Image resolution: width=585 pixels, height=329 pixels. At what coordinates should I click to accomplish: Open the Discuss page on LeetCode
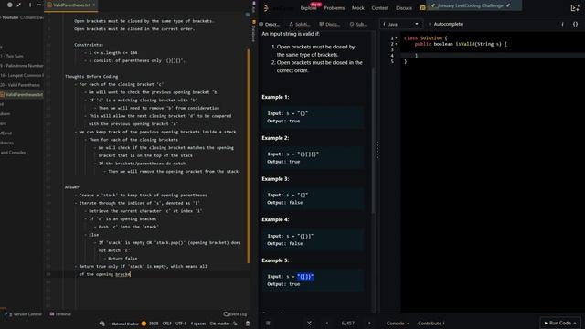tap(404, 8)
